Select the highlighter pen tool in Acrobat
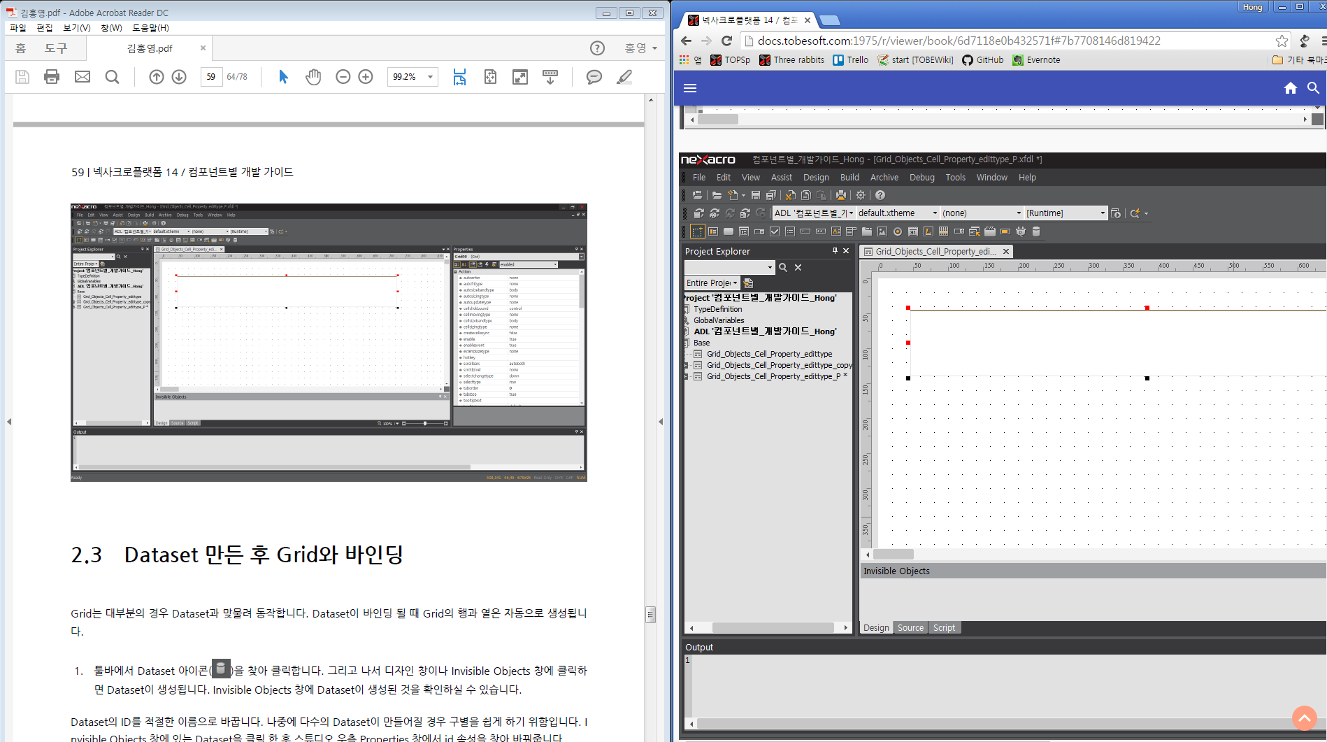The height and width of the screenshot is (742, 1327). point(624,77)
